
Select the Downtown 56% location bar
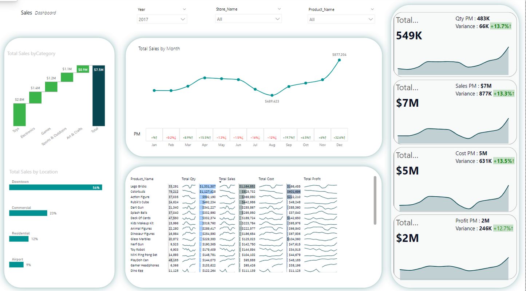(x=55, y=188)
